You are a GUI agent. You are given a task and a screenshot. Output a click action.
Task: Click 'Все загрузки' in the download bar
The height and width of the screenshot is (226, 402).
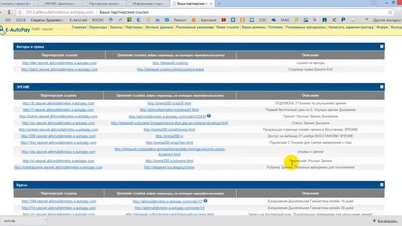pos(388,221)
